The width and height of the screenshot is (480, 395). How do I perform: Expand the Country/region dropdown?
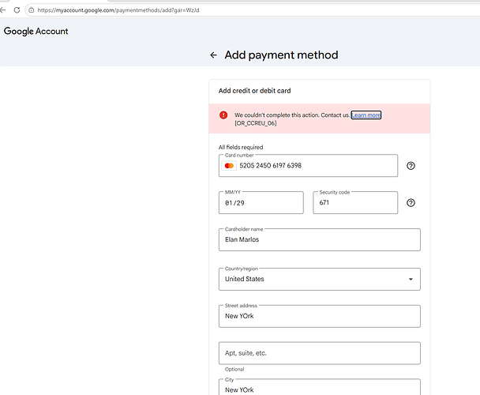tap(319, 279)
